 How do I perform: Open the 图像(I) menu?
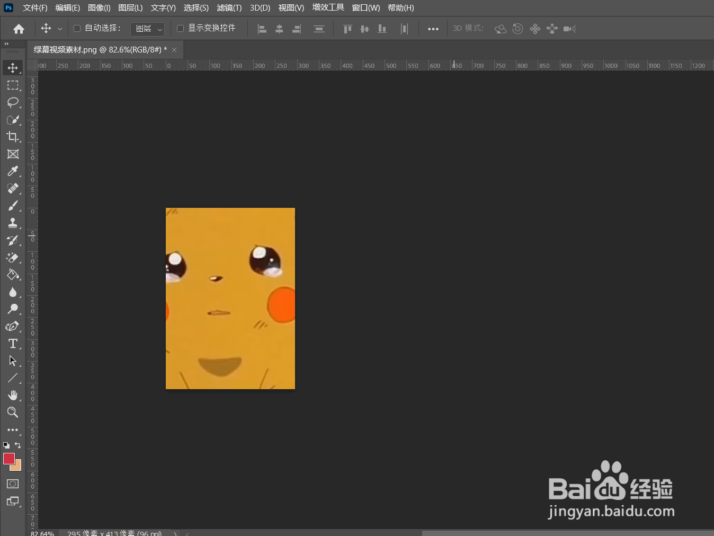pos(99,7)
